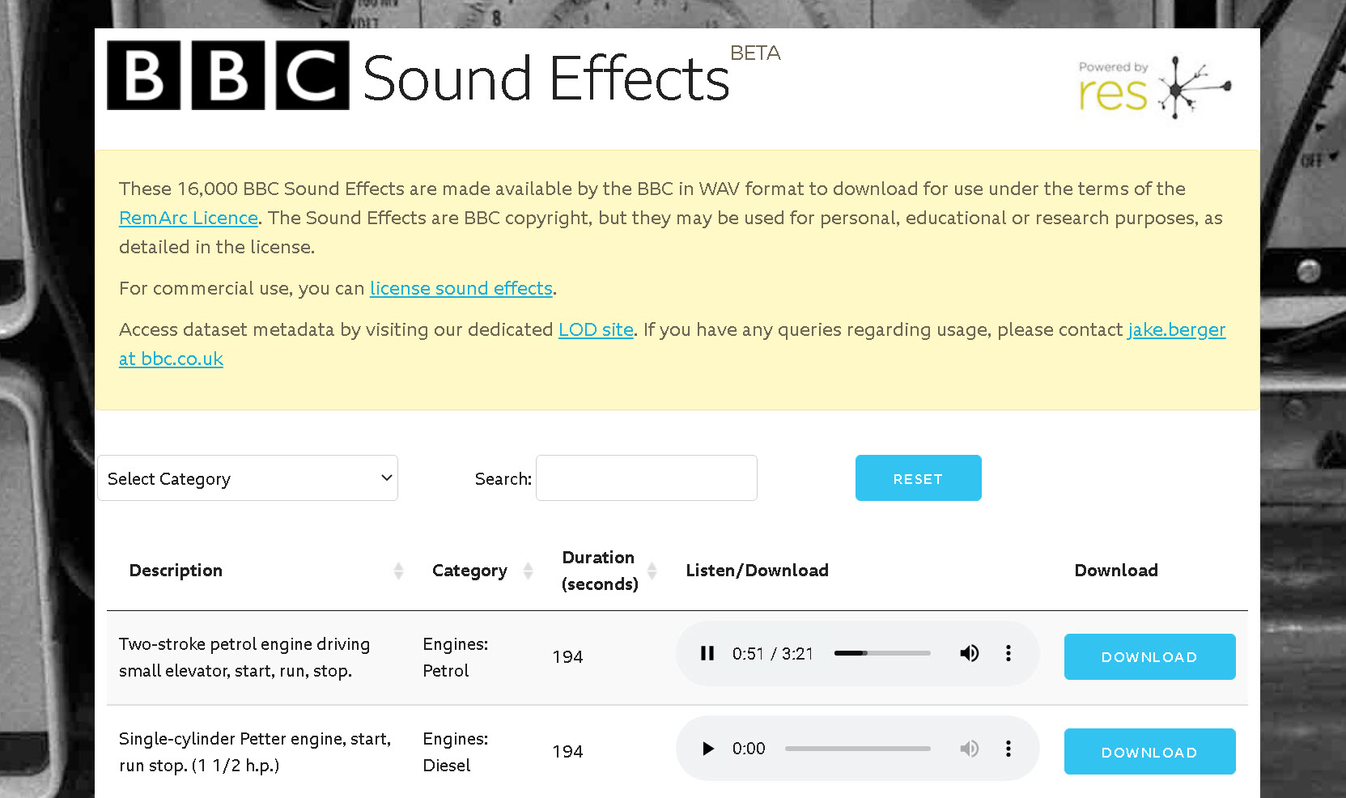Download the Single-cylinder Petter engine sound
This screenshot has width=1346, height=798.
coord(1149,752)
